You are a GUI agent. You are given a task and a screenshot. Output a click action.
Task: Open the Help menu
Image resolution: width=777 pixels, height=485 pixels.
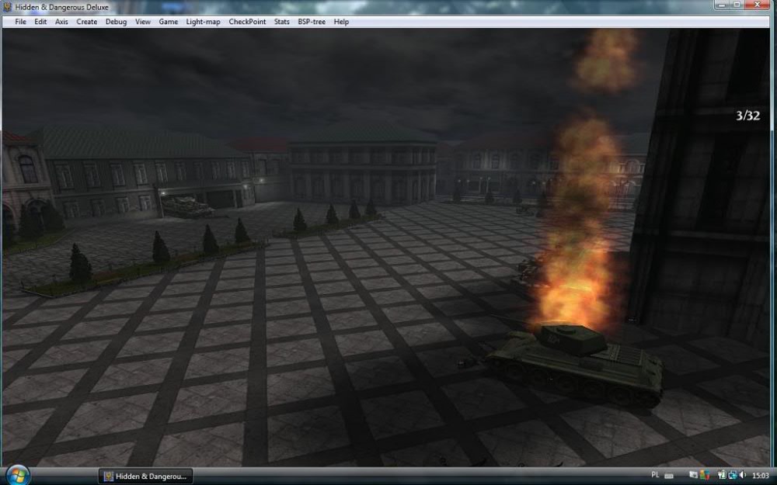coord(341,22)
